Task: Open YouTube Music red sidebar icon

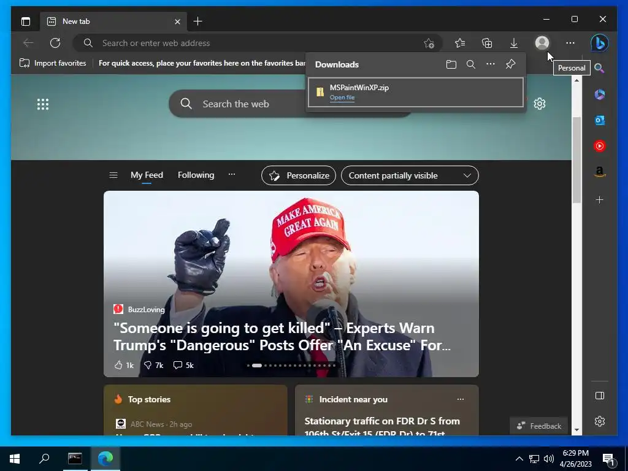Action: (600, 146)
